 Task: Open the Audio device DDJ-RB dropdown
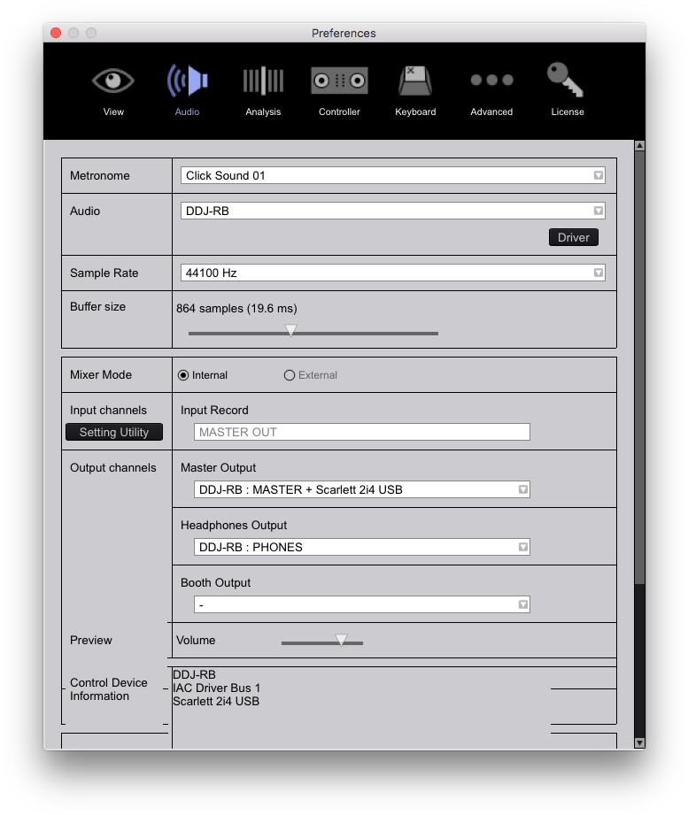(x=392, y=211)
